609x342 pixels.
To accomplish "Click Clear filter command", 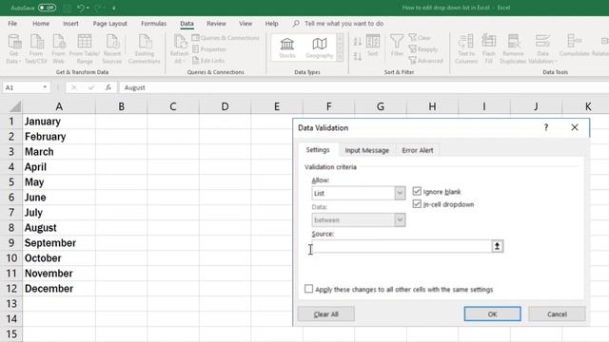I will coord(420,38).
